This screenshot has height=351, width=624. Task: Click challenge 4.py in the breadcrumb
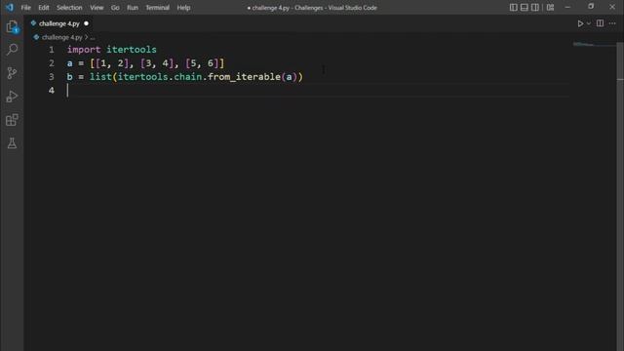[x=61, y=37]
